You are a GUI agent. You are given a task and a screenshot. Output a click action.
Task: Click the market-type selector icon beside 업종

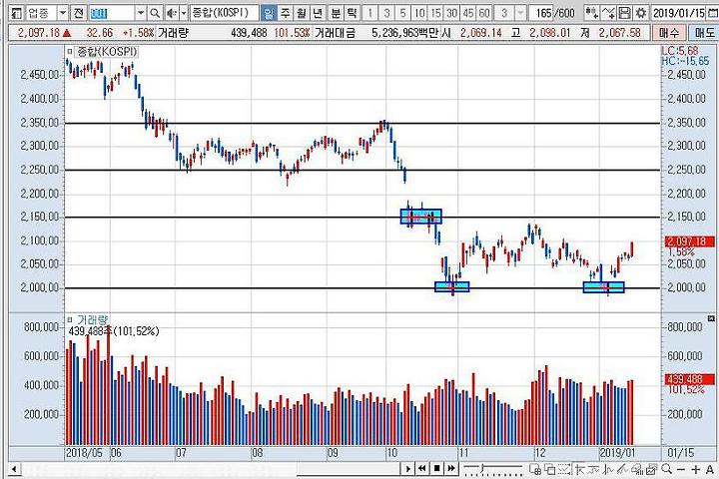point(17,13)
